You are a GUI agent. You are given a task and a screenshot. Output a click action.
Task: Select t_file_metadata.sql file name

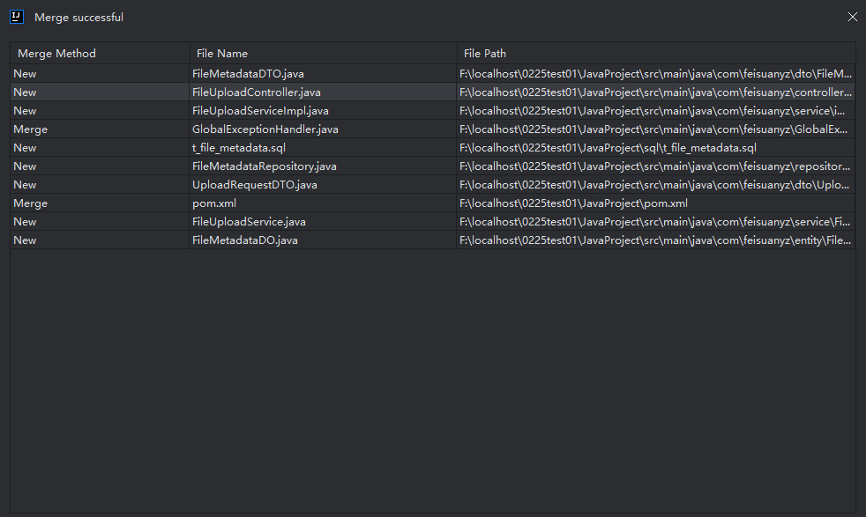click(x=239, y=148)
